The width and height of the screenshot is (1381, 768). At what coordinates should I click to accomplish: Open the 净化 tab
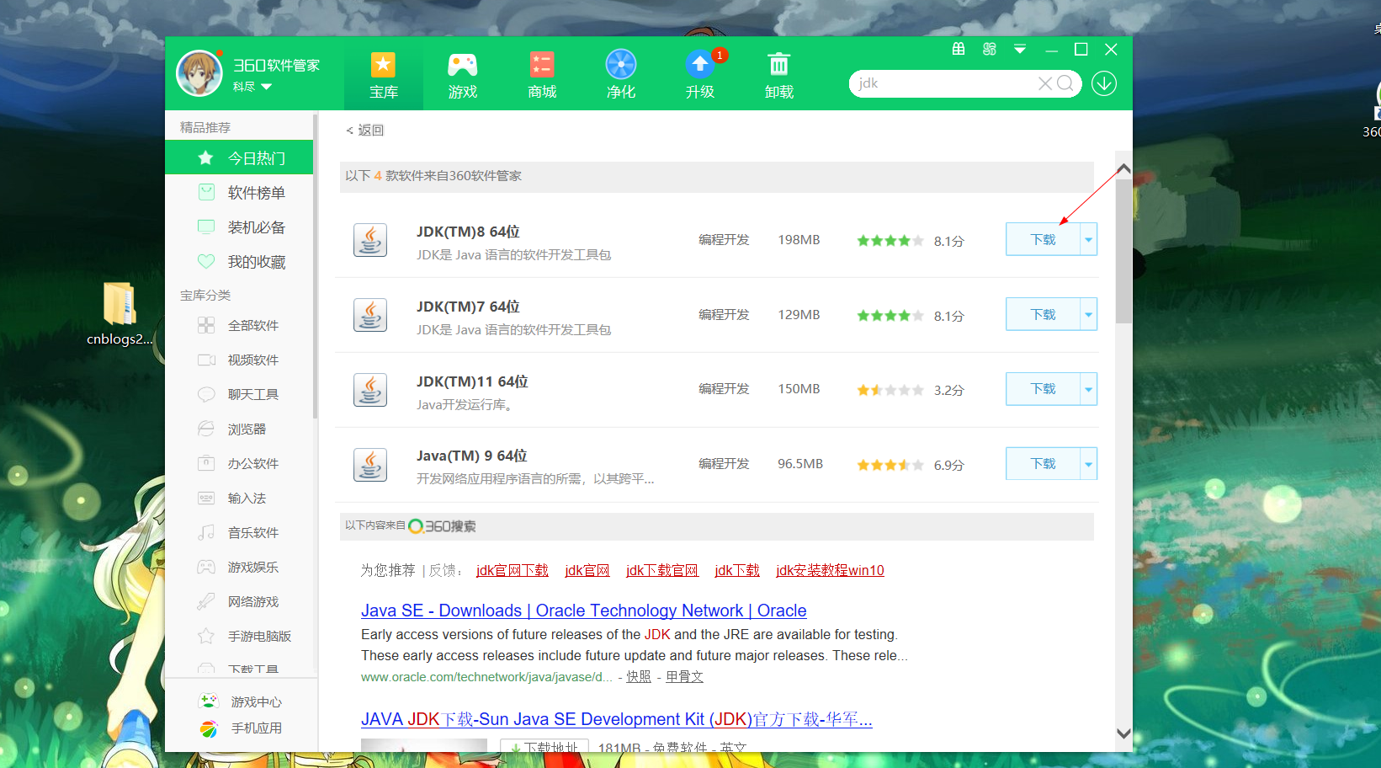click(621, 74)
